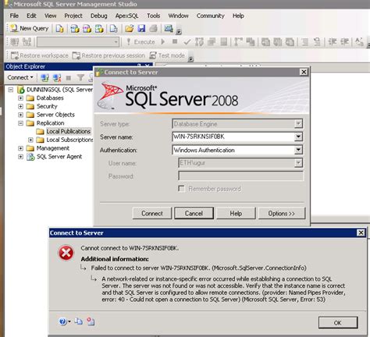
Task: Click the Cancel Executing Query stop icon
Action: pos(175,41)
